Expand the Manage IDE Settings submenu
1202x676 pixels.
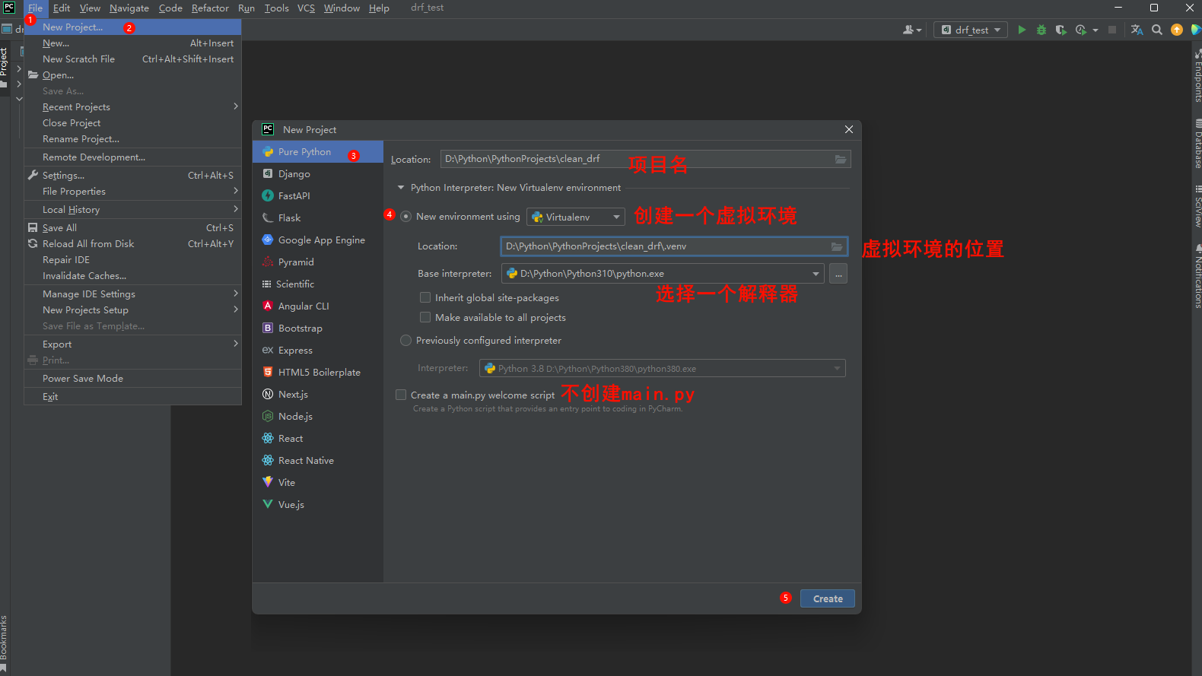pyautogui.click(x=133, y=294)
